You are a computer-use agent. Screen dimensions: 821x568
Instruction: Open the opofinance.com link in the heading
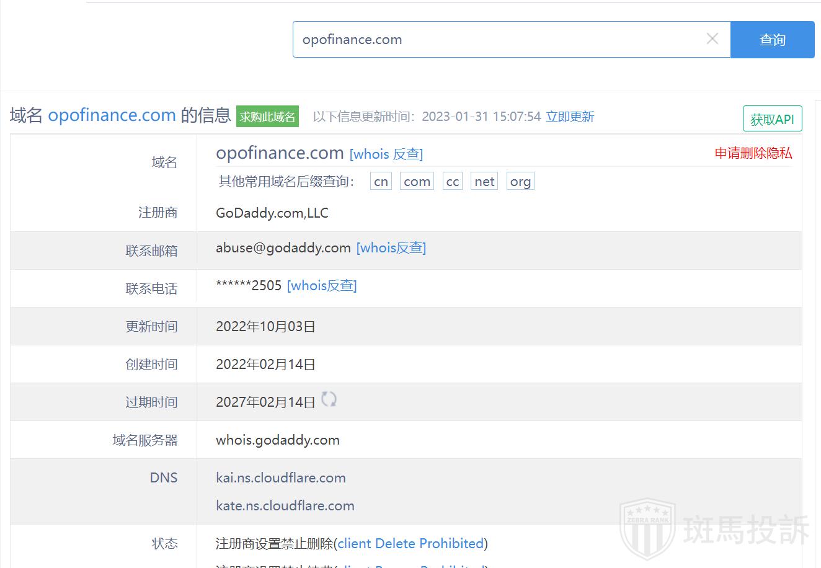112,115
